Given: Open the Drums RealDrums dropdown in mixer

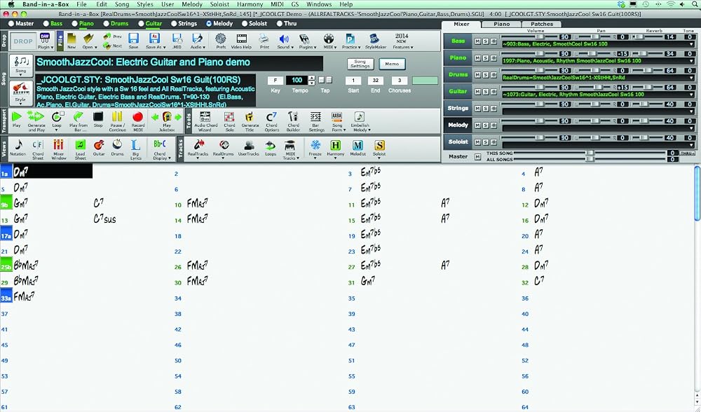Looking at the screenshot, I should (692, 78).
